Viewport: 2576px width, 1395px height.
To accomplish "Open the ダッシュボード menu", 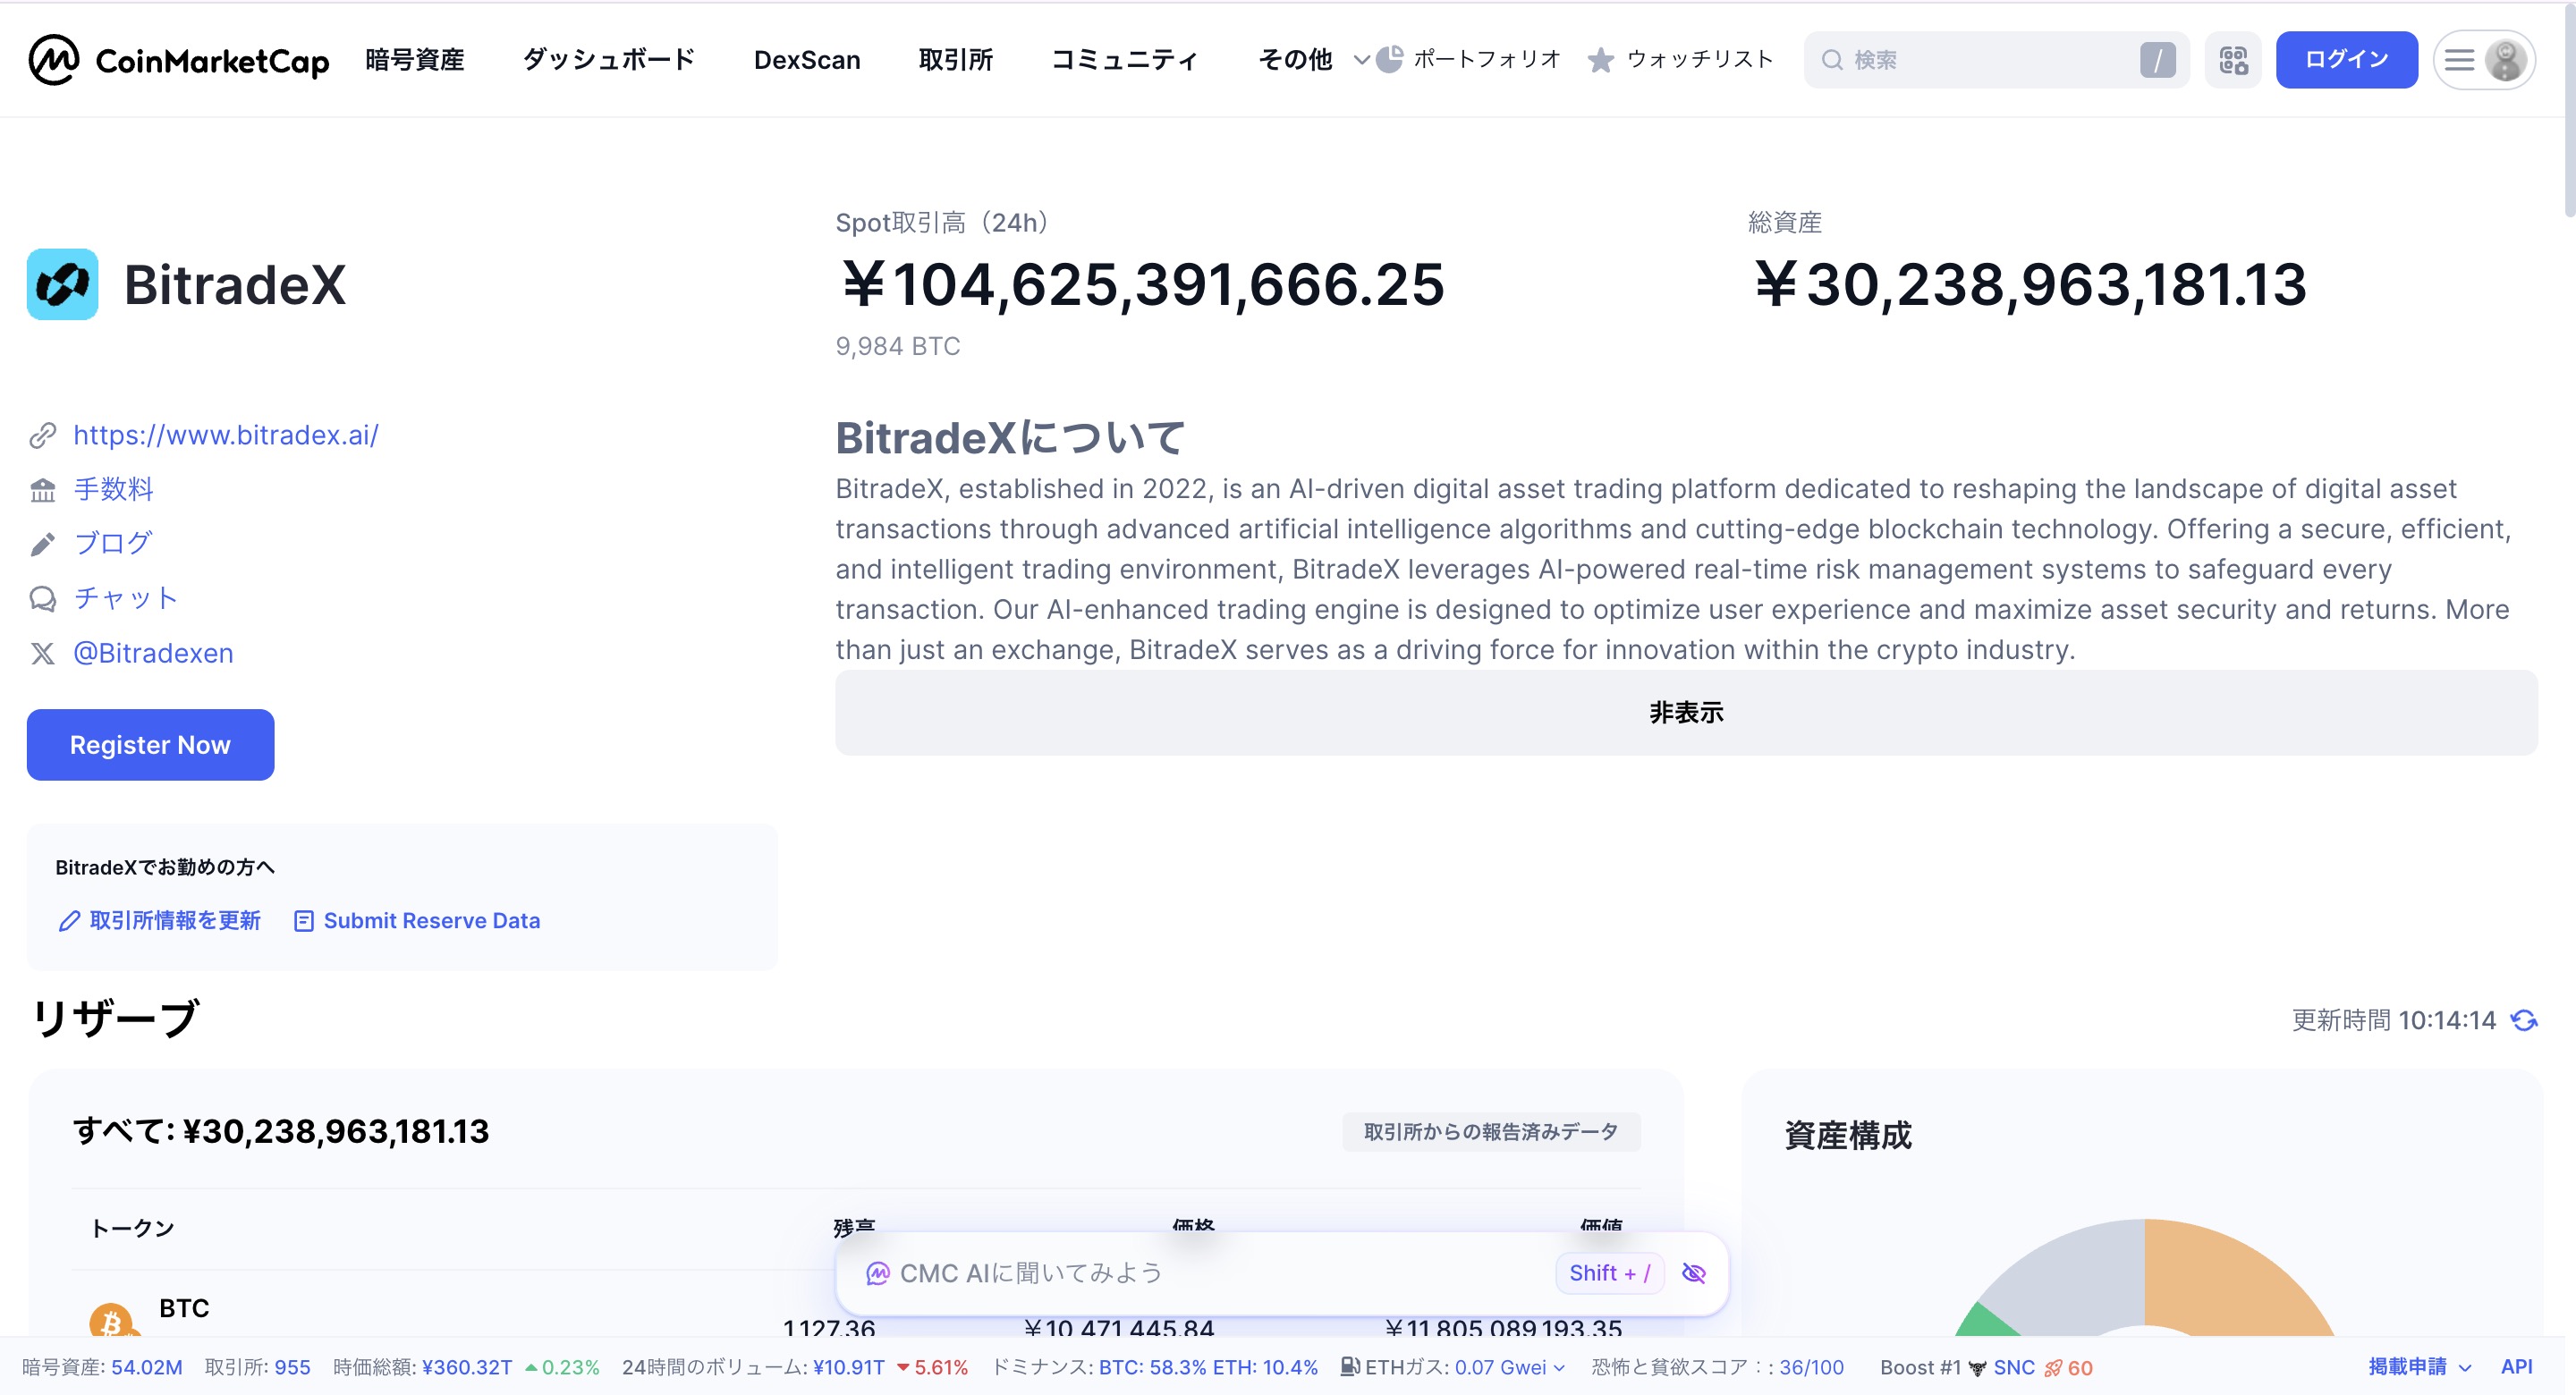I will pyautogui.click(x=608, y=60).
